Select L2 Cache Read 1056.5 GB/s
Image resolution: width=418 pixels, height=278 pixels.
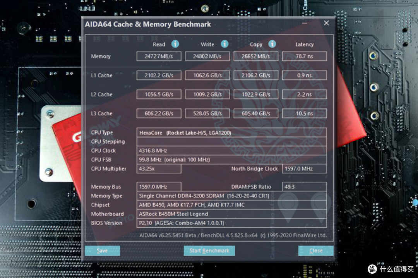159,94
